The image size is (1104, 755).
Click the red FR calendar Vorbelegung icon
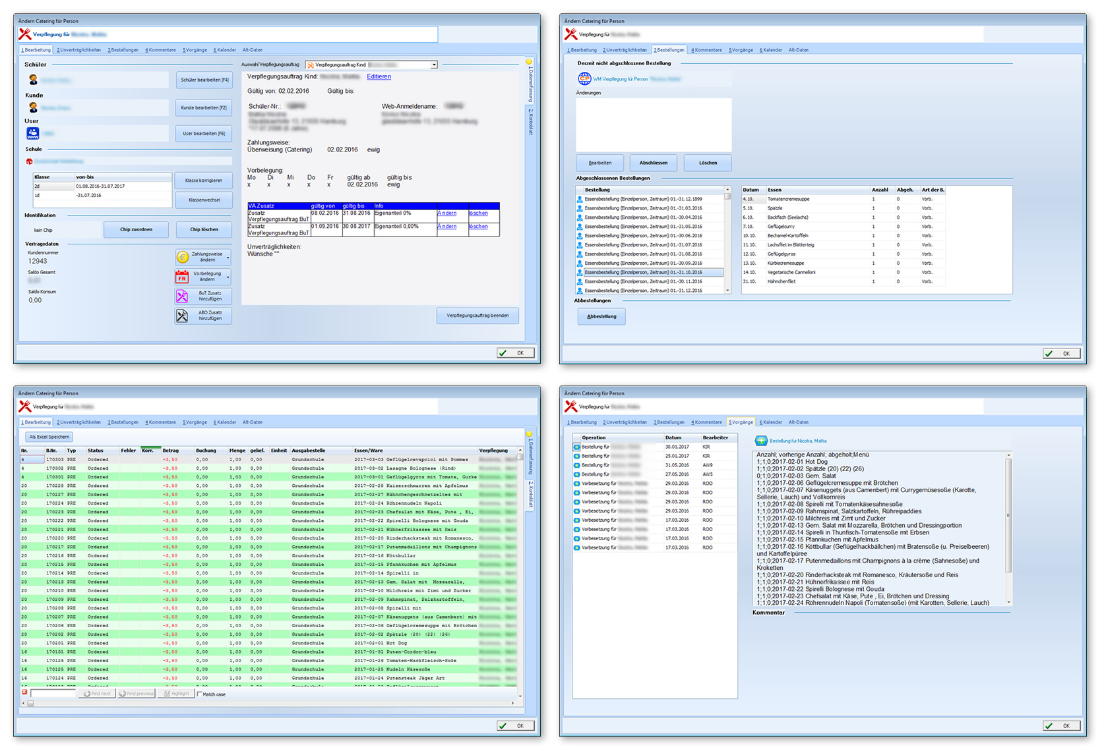click(183, 277)
